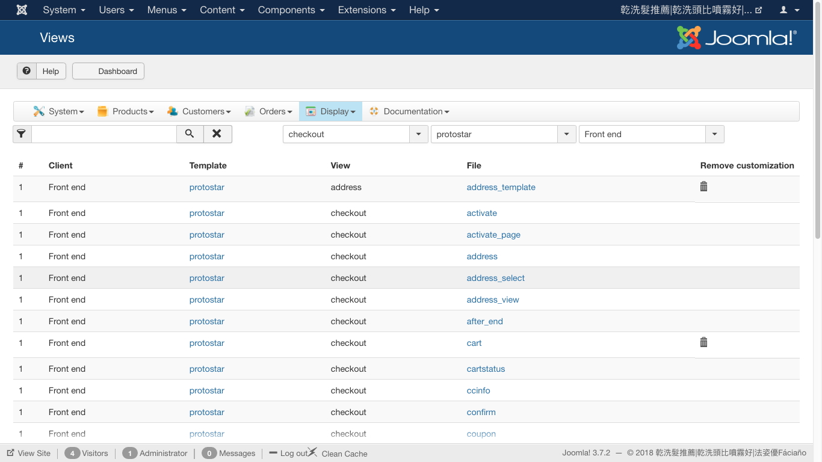This screenshot has height=462, width=822.
Task: Open the Help menu in the top navbar
Action: pyautogui.click(x=424, y=10)
